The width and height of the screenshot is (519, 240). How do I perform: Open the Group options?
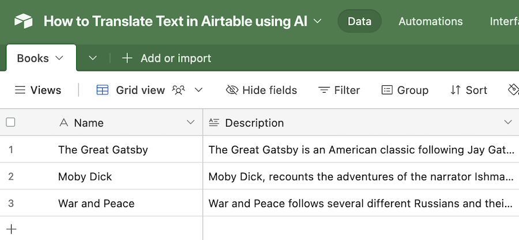click(405, 90)
